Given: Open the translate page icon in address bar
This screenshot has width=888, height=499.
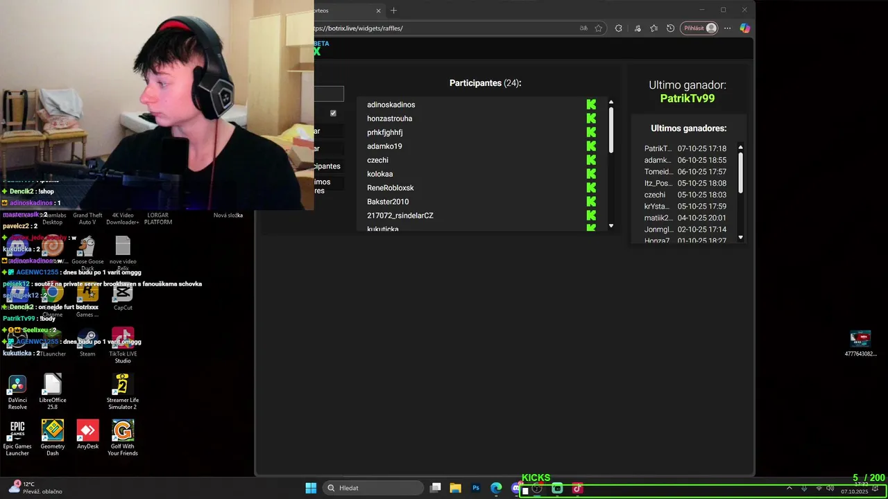Looking at the screenshot, I should pos(583,28).
